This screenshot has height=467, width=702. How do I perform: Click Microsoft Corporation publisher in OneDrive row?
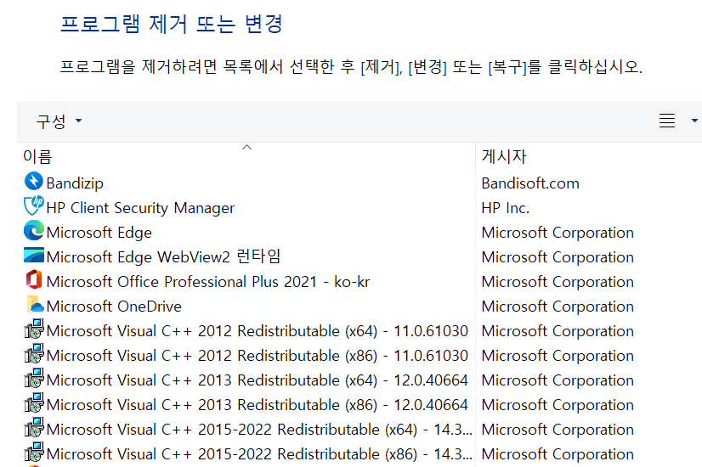point(558,307)
